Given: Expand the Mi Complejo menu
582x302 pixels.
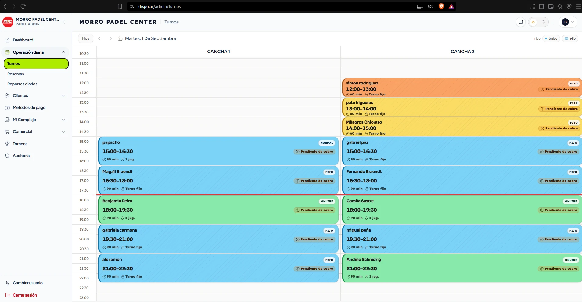Looking at the screenshot, I should click(x=63, y=120).
